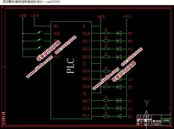
Task: Select the resistor symbol on the Q0.6 row
Action: (106, 87)
